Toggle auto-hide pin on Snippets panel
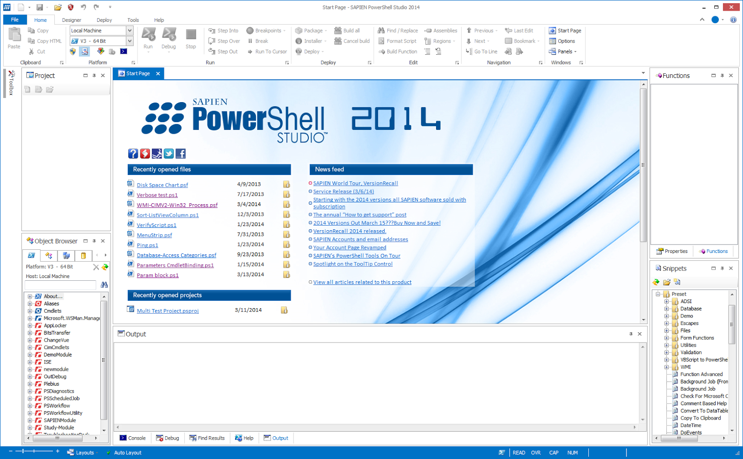The width and height of the screenshot is (743, 459). point(722,268)
